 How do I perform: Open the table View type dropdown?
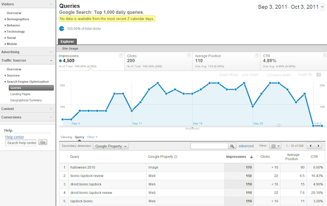tap(275, 146)
